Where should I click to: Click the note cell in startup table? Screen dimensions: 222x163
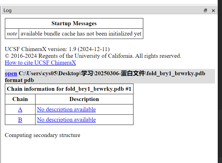(x=12, y=34)
